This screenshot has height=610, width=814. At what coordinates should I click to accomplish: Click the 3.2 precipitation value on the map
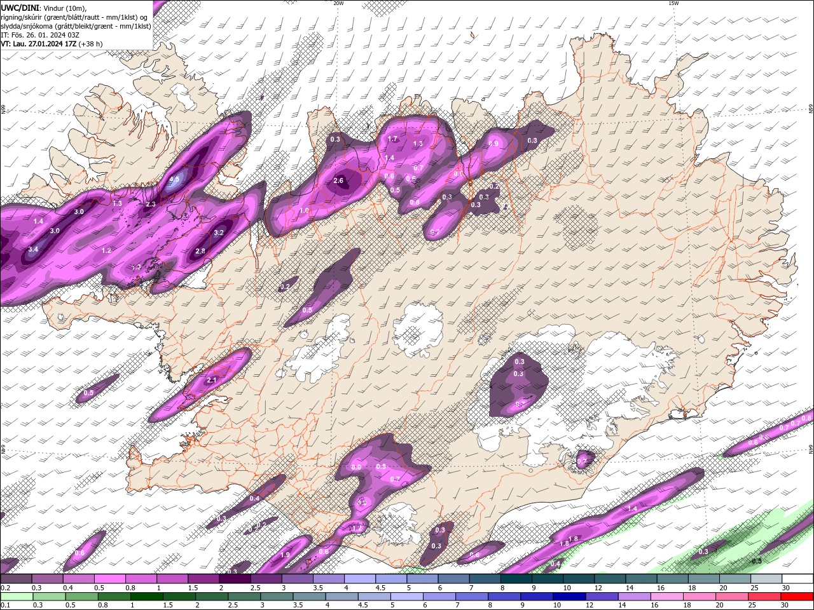point(219,233)
